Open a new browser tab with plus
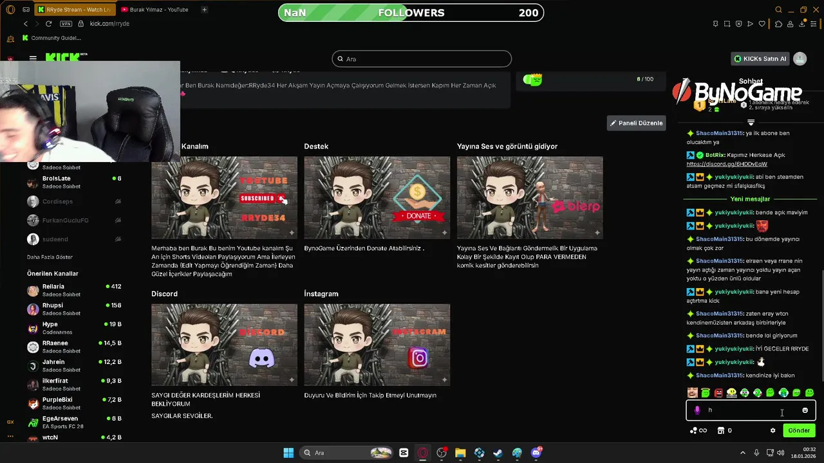This screenshot has height=463, width=824. pos(204,10)
